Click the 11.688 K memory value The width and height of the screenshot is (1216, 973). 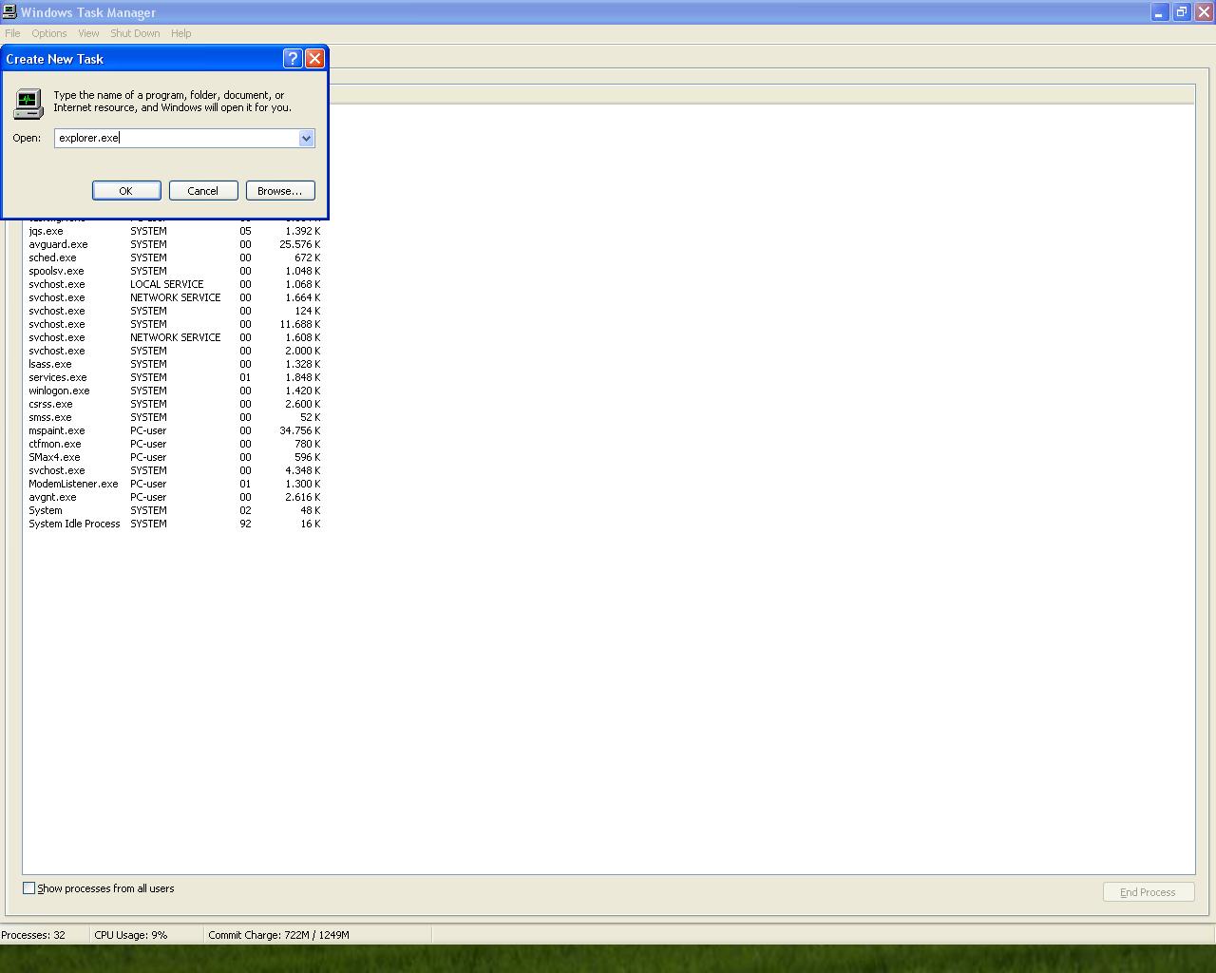point(300,324)
